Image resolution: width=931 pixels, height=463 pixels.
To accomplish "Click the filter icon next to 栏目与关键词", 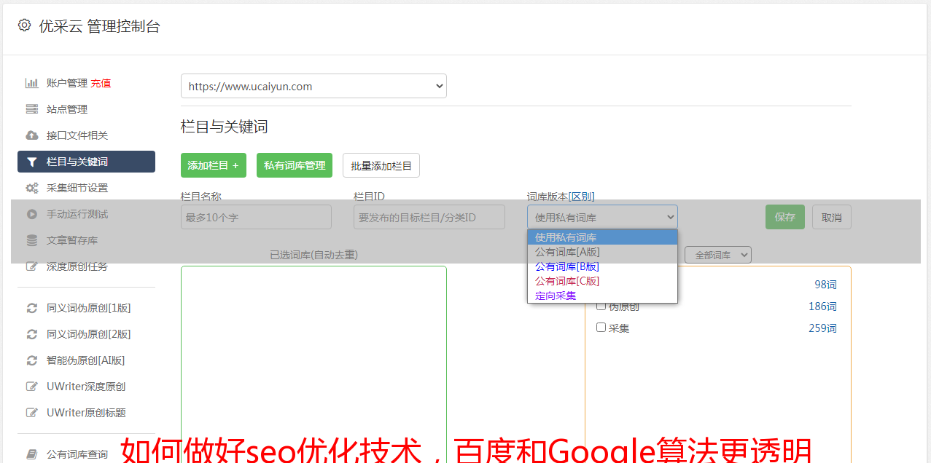I will 32,162.
